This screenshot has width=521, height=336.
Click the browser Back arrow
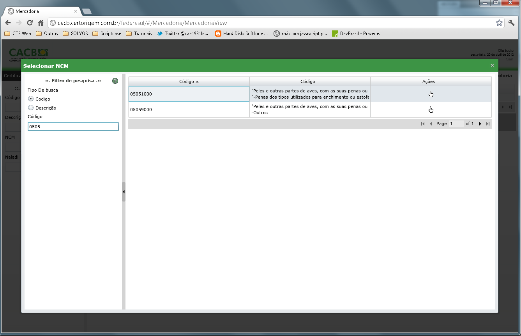pos(8,23)
